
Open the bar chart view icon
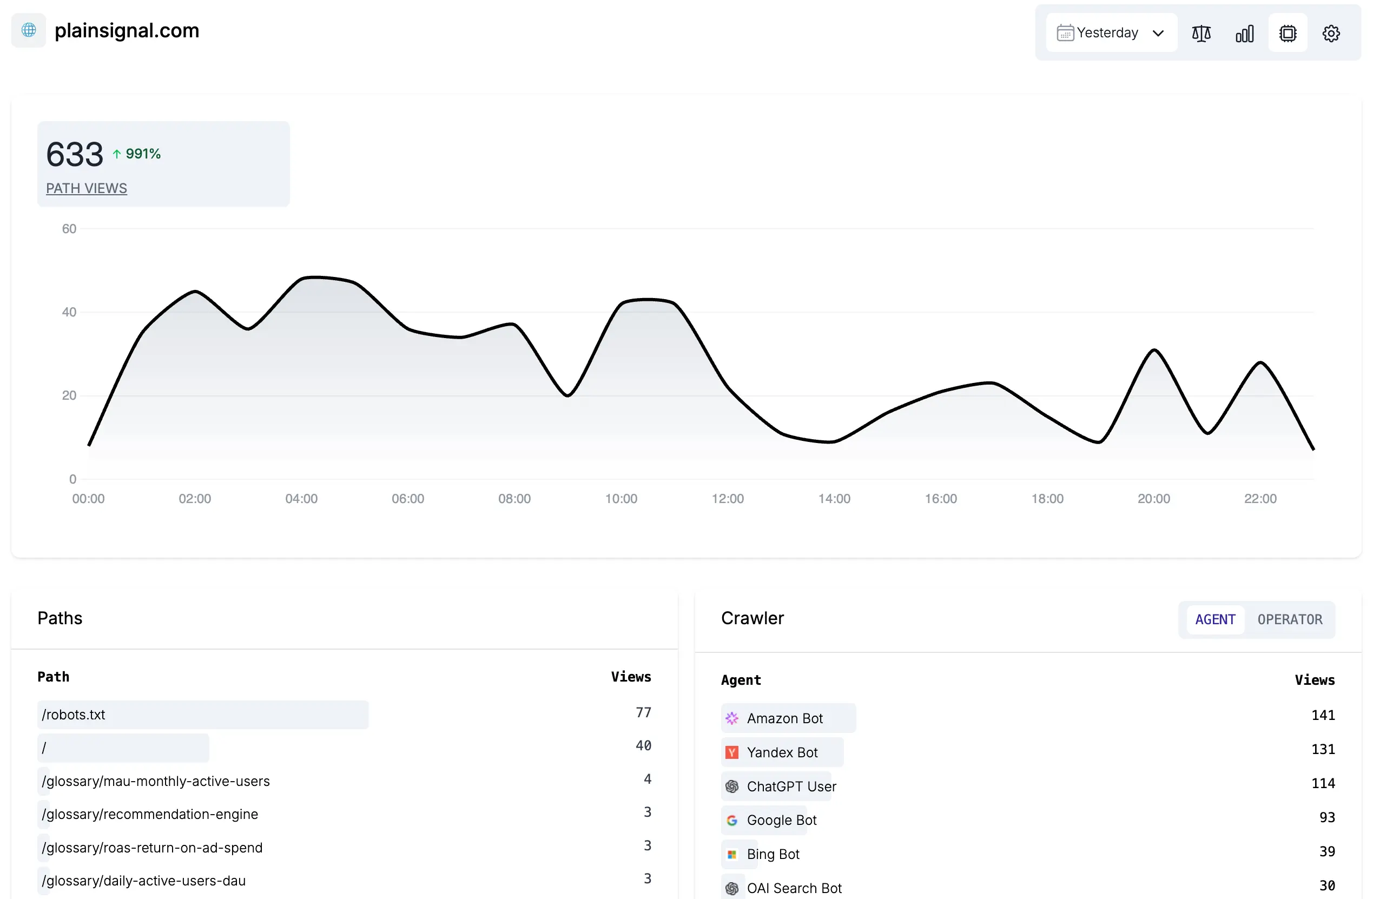(1244, 33)
